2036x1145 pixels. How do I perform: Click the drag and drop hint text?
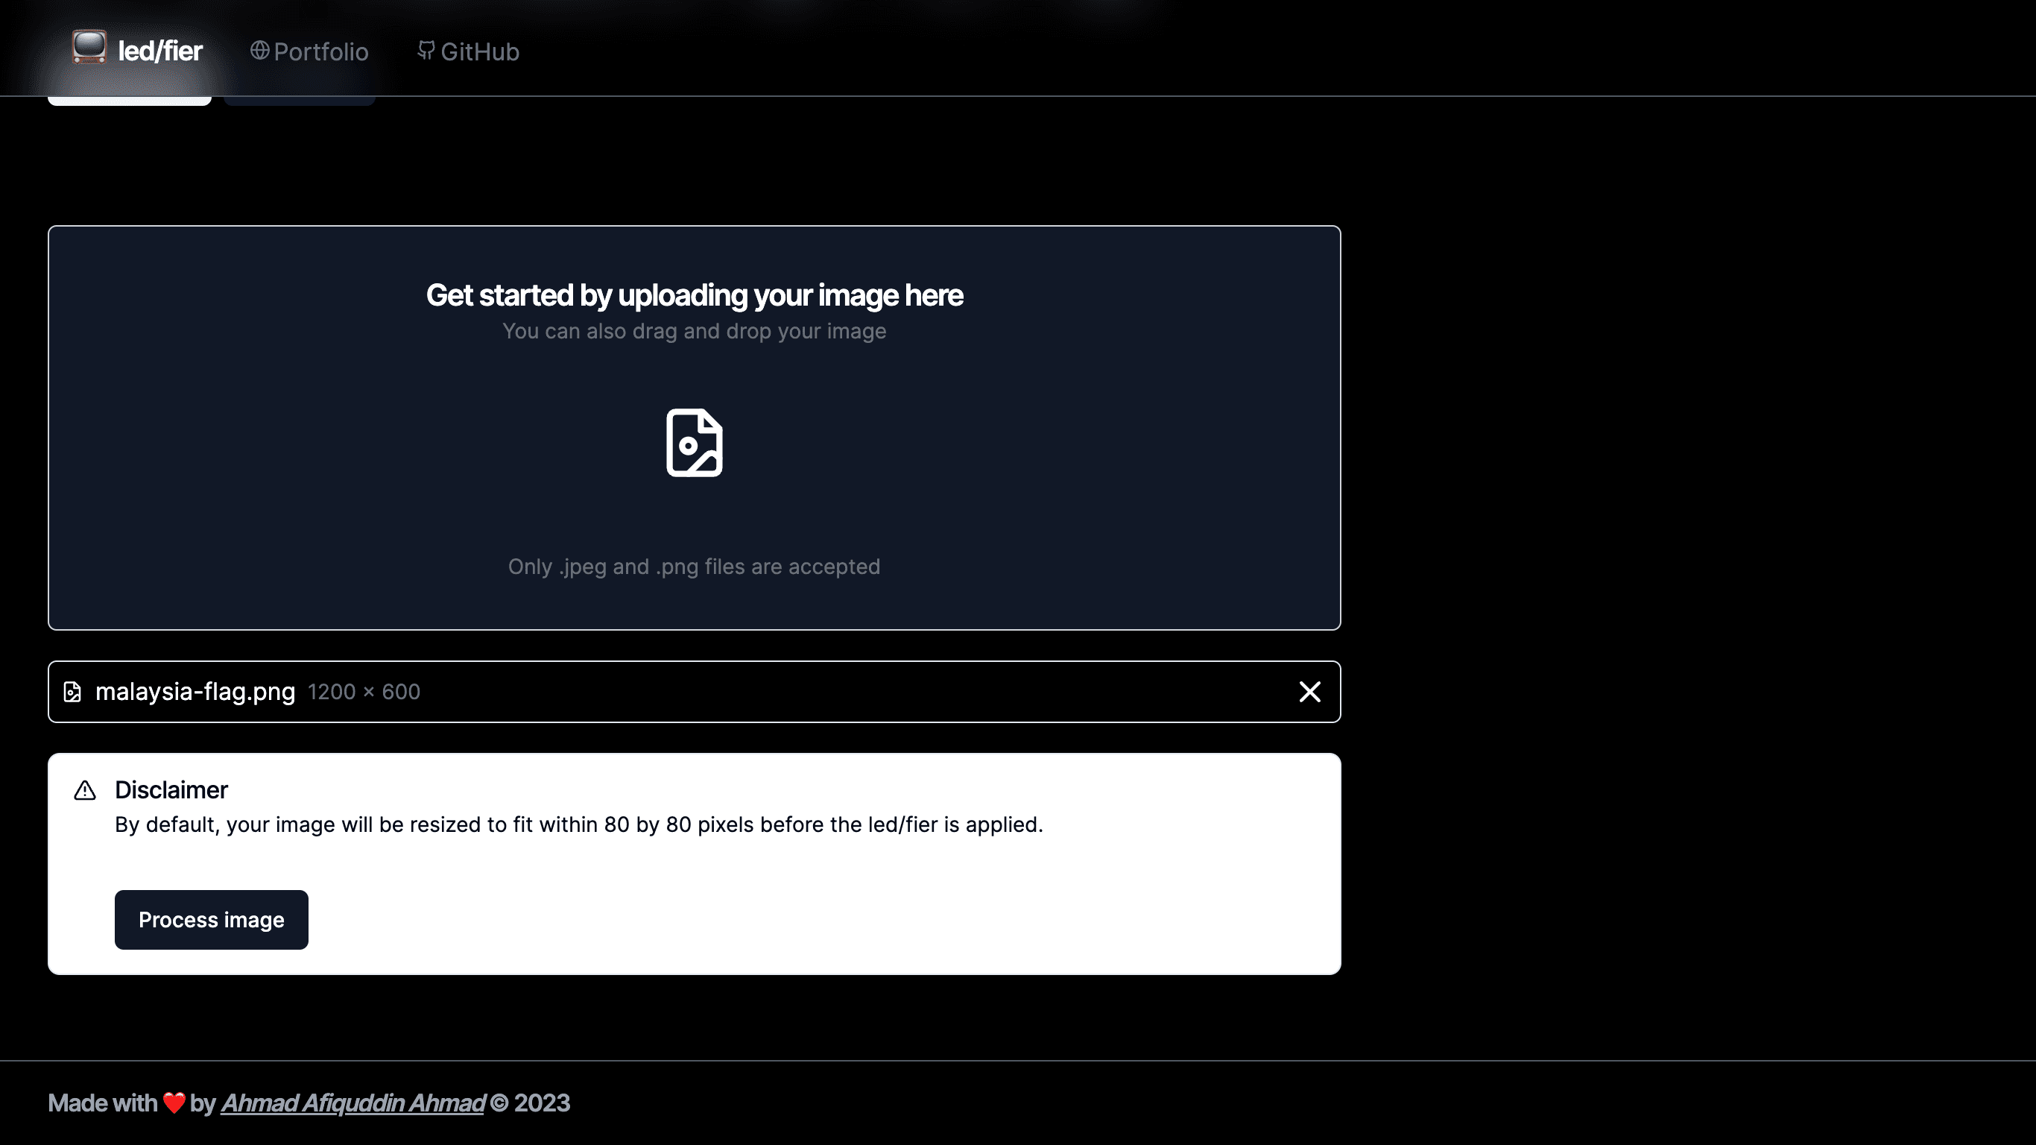point(694,331)
